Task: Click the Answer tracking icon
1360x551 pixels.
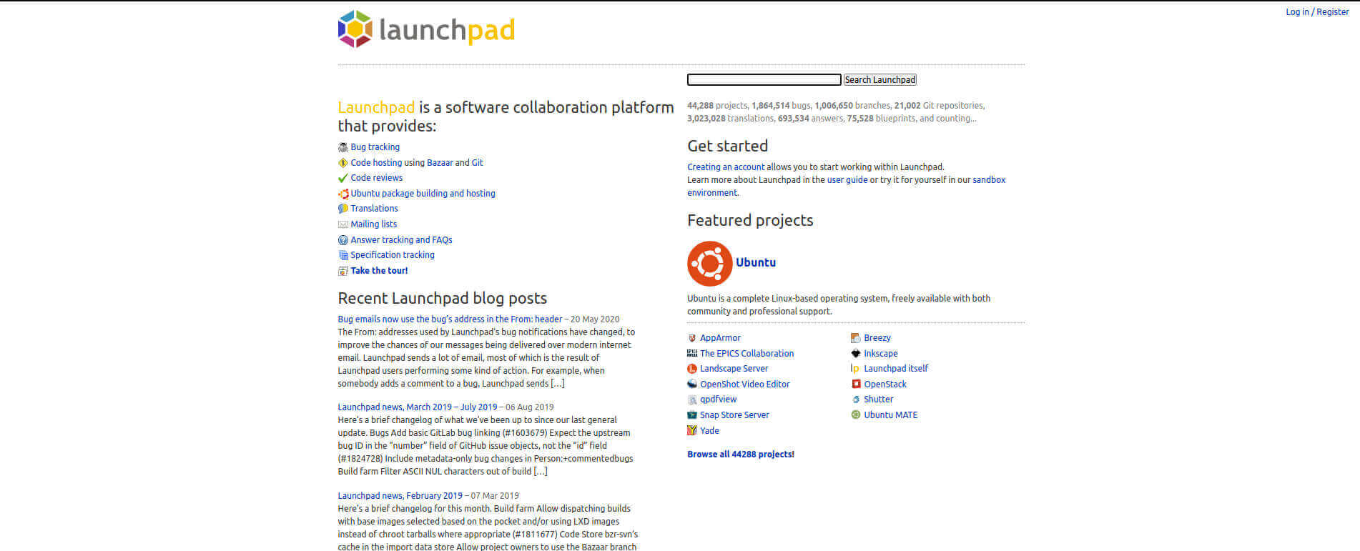Action: click(x=343, y=240)
